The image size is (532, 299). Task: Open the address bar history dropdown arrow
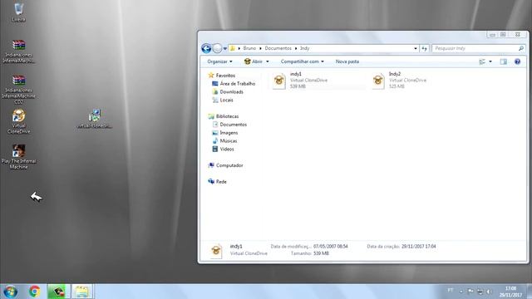click(416, 48)
